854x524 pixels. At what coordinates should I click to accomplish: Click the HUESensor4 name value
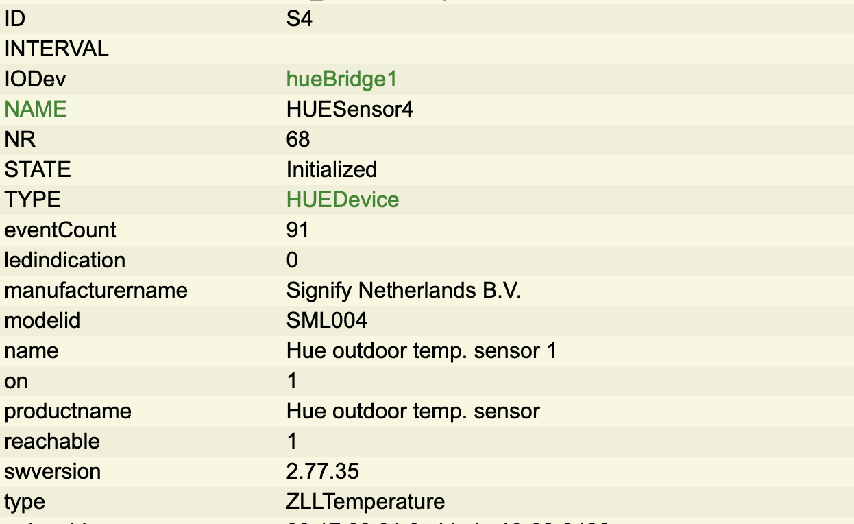coord(350,110)
